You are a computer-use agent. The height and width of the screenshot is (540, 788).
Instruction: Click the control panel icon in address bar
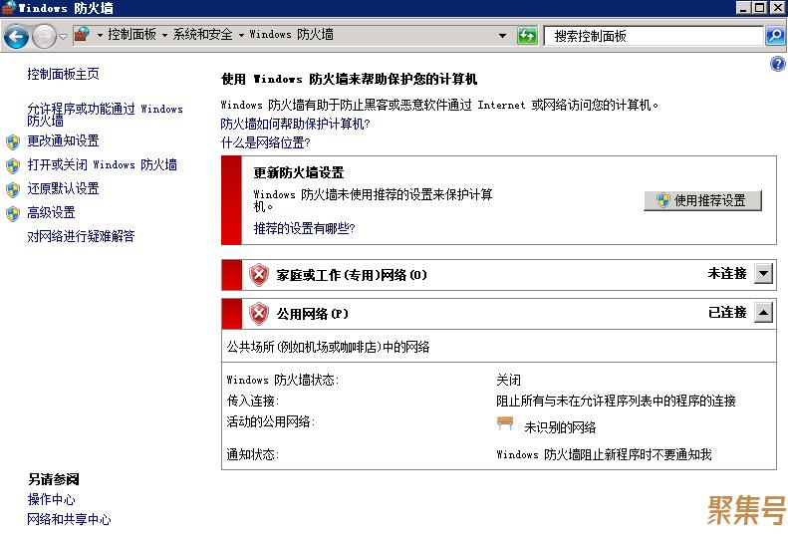point(83,35)
